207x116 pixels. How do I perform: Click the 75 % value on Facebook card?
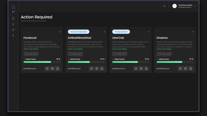point(58,59)
